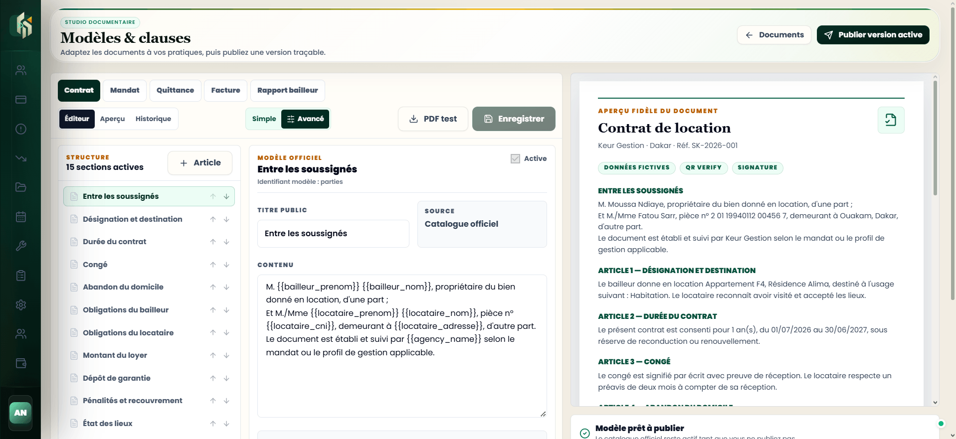956x439 pixels.
Task: Open the alert circle icon in sidebar
Action: [x=21, y=129]
